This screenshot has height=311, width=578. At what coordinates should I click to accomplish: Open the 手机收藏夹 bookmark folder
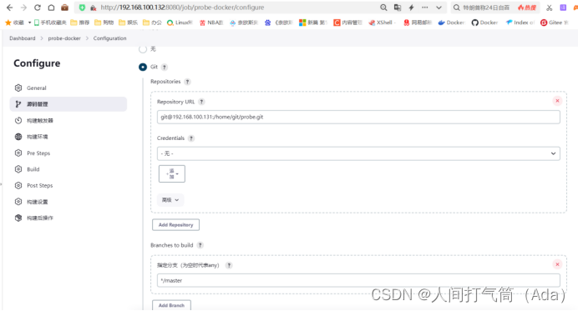[x=50, y=23]
